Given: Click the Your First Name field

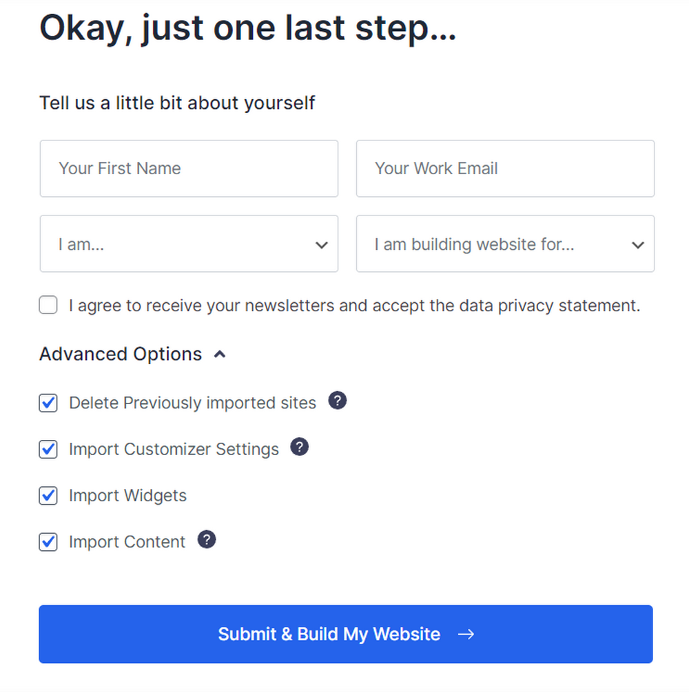Looking at the screenshot, I should click(x=189, y=168).
